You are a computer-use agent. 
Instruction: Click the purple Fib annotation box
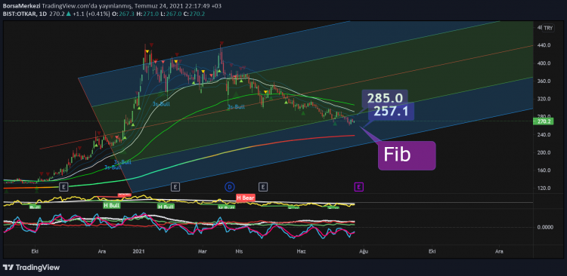pos(407,155)
